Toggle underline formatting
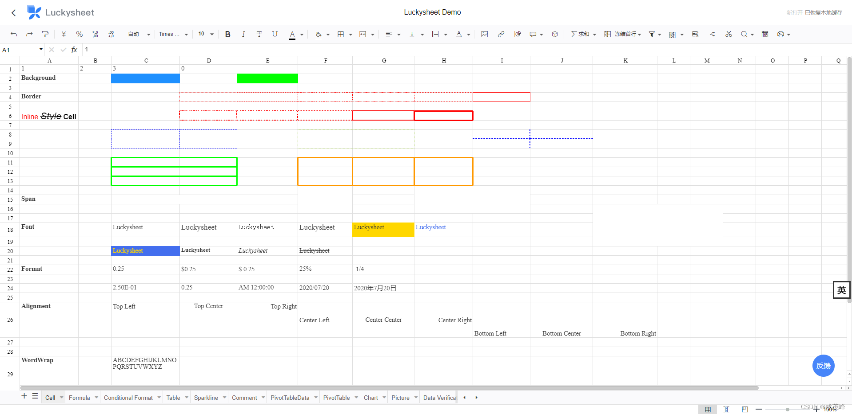This screenshot has height=414, width=852. (x=275, y=34)
